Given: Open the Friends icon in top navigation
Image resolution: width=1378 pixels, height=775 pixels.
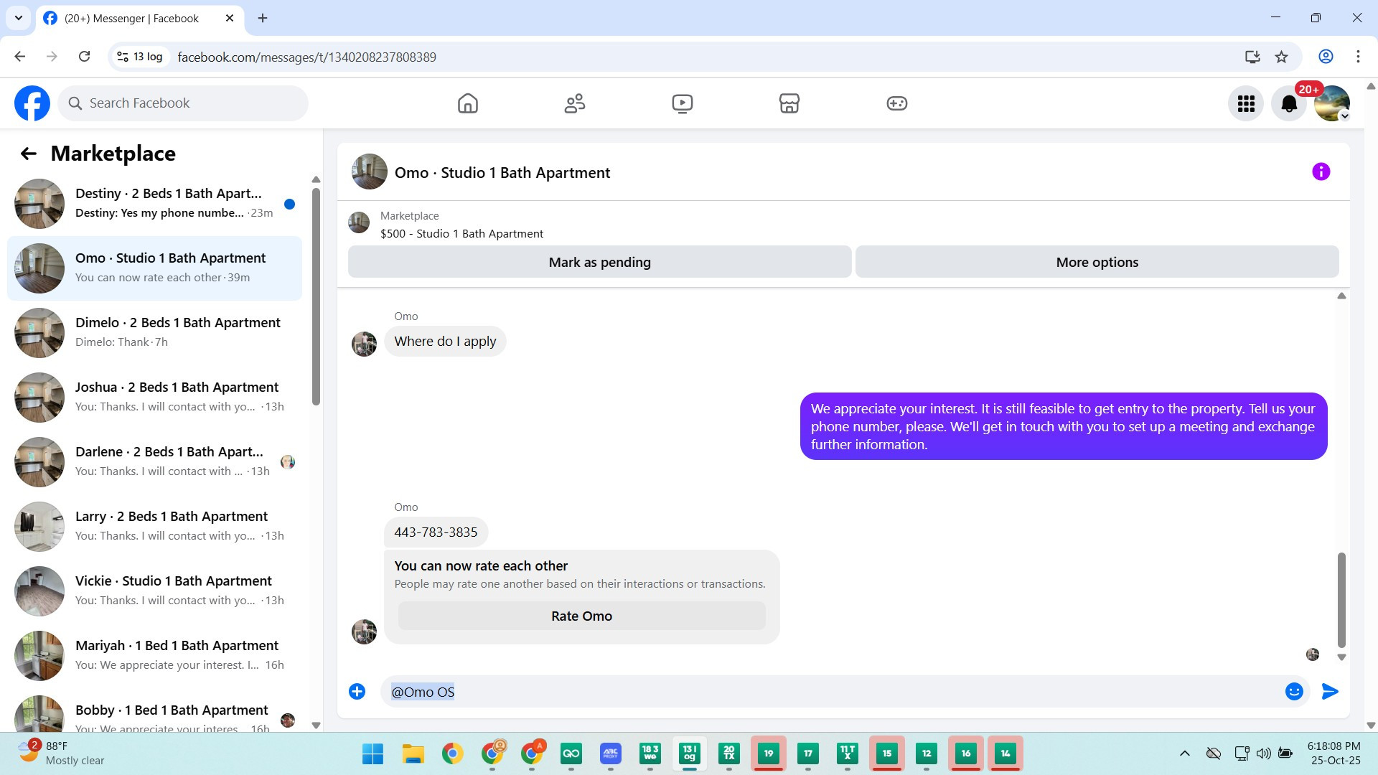Looking at the screenshot, I should click(x=575, y=103).
